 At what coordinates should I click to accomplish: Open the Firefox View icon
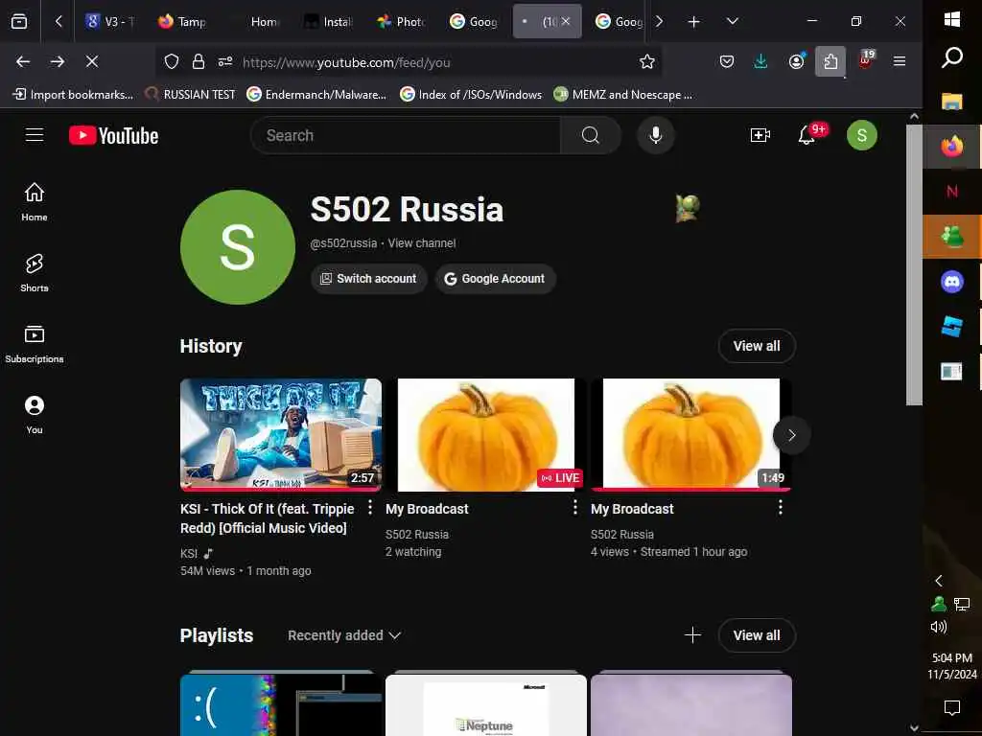[19, 22]
